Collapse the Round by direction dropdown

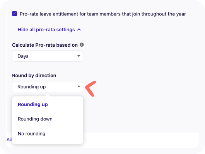point(48,87)
